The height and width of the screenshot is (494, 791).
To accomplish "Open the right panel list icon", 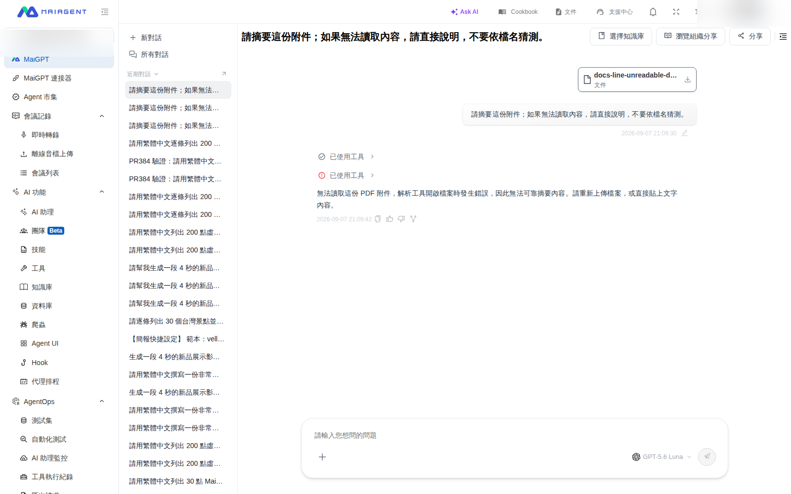I will point(783,37).
